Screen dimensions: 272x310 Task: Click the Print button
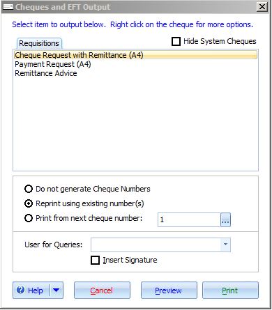[230, 290]
